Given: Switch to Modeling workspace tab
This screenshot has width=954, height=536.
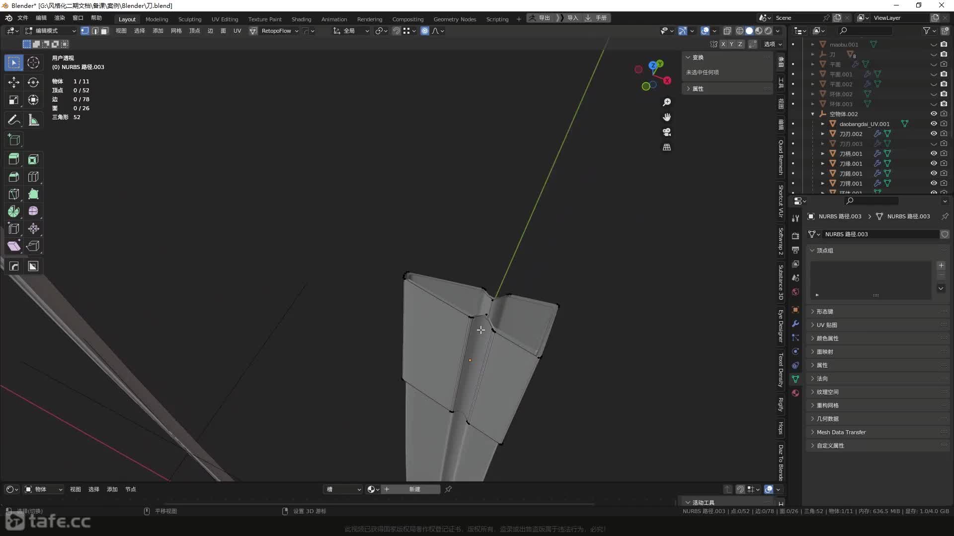Looking at the screenshot, I should pyautogui.click(x=157, y=19).
